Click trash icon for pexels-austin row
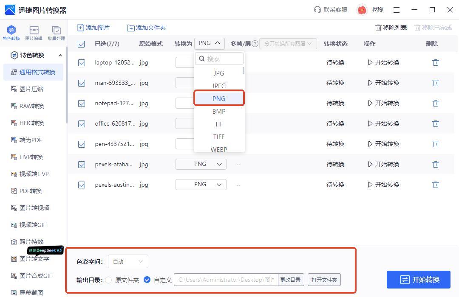 [435, 185]
